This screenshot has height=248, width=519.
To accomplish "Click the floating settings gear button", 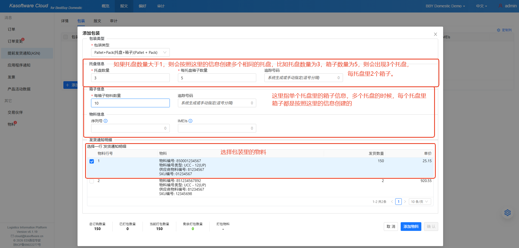I will [x=507, y=213].
